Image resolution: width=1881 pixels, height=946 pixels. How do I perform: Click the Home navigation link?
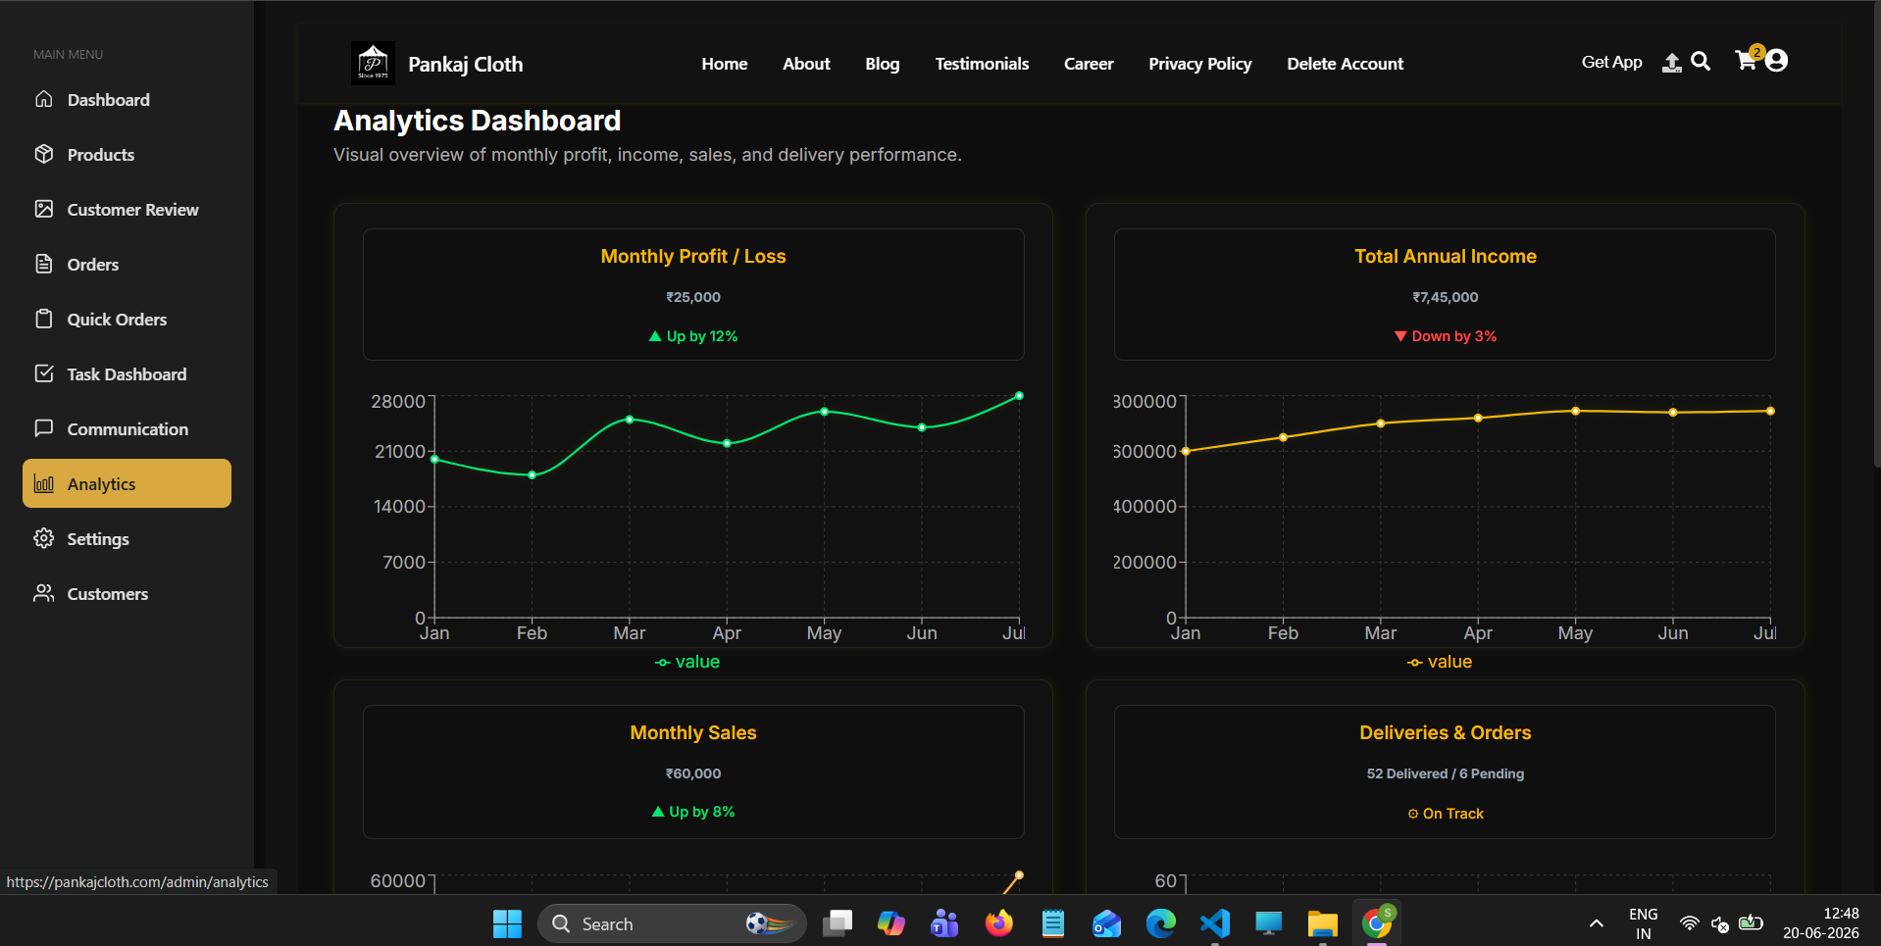pos(725,64)
